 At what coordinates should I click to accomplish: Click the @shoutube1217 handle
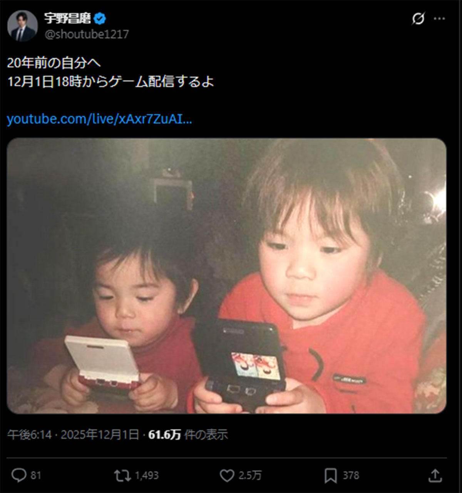pyautogui.click(x=87, y=34)
